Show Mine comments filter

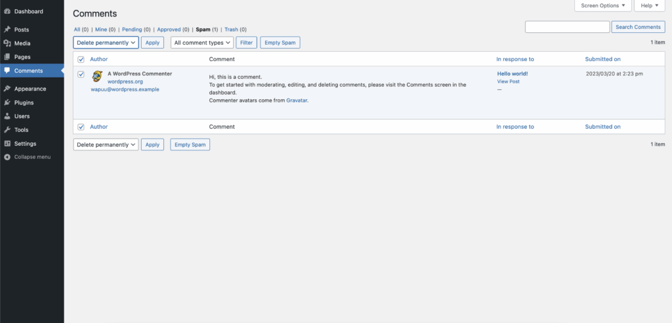click(100, 30)
